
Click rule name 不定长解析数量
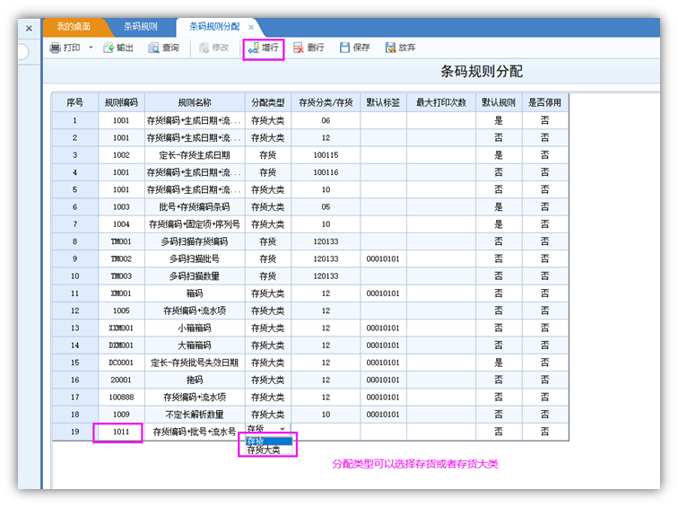[195, 415]
